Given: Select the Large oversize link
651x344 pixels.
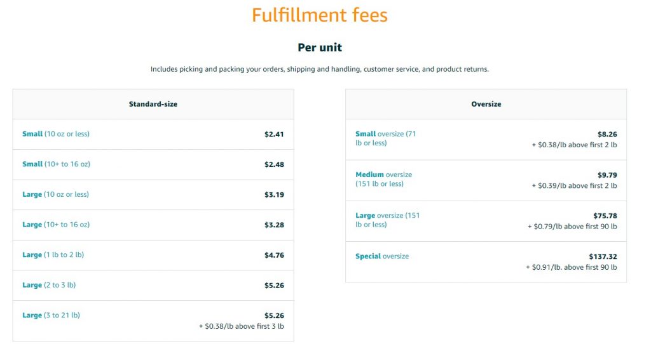Looking at the screenshot, I should 387,220.
